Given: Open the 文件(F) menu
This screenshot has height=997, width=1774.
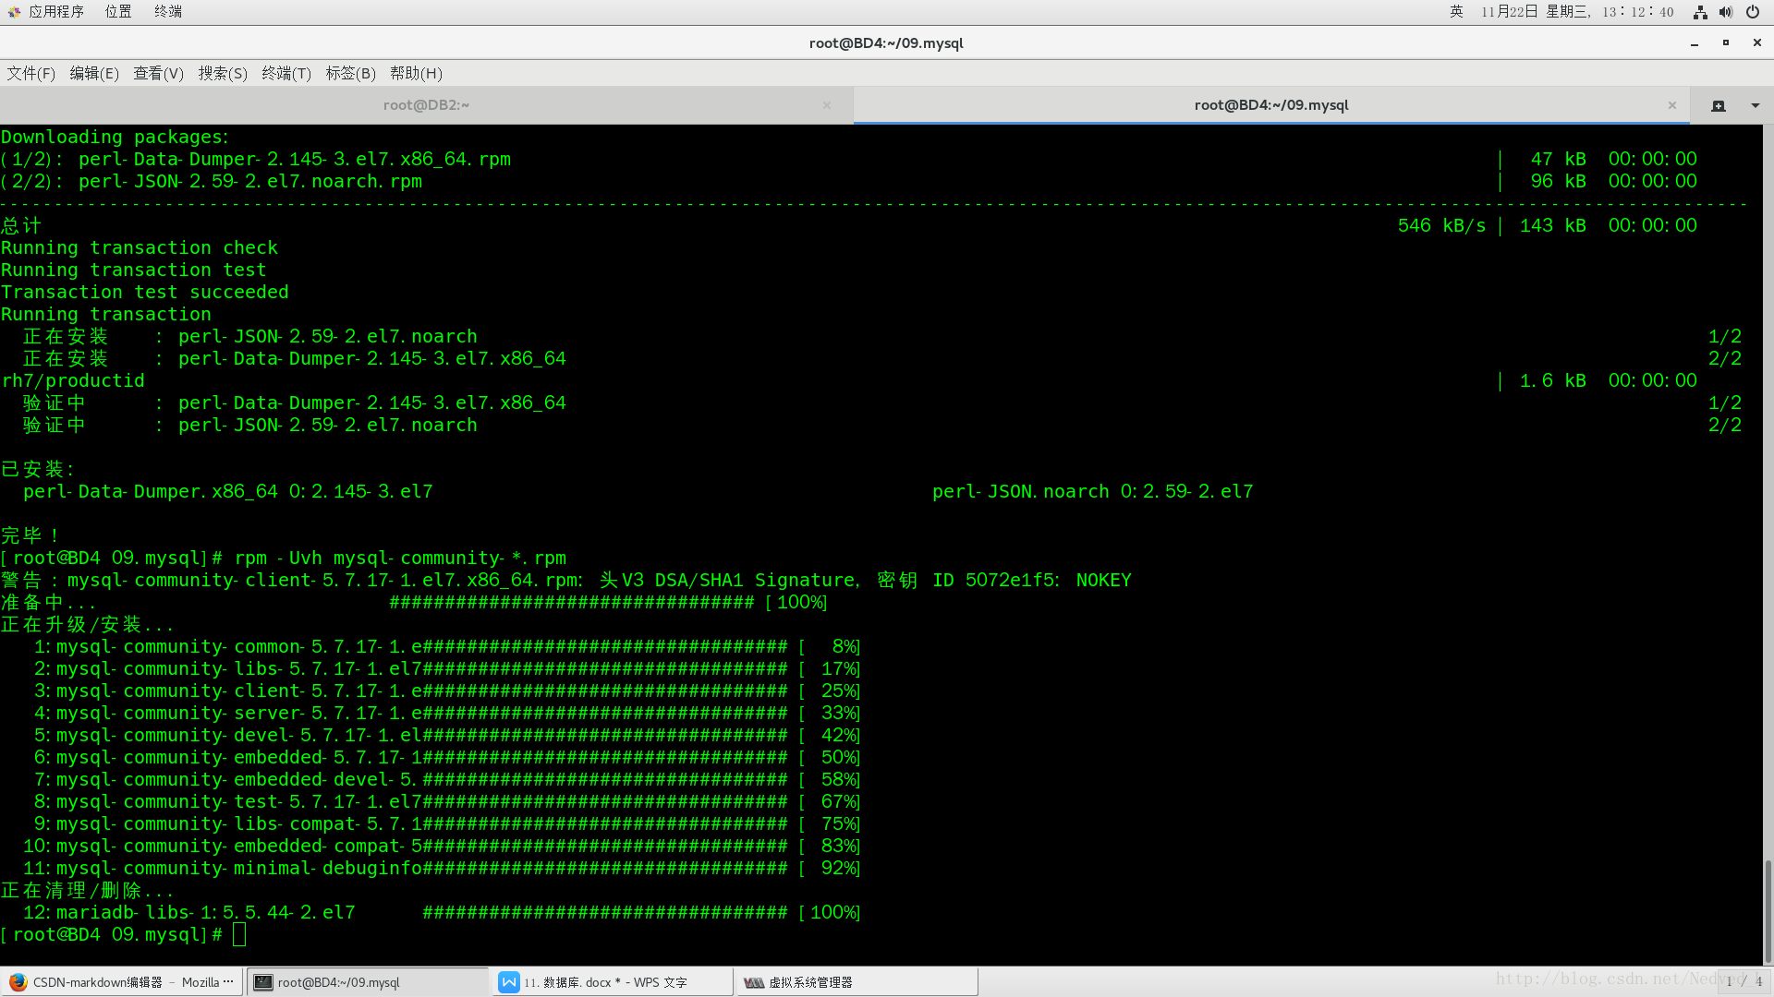Looking at the screenshot, I should [x=31, y=73].
